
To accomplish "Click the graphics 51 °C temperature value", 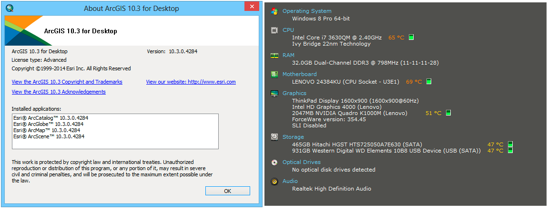I will coord(434,113).
